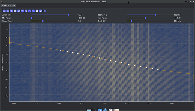Click the Track BW slider handle
This screenshot has width=195, height=111.
pyautogui.click(x=131, y=21)
